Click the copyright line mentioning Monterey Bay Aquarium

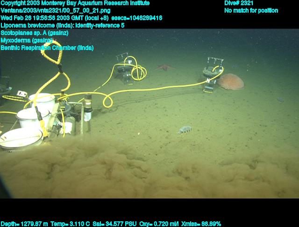75,3
